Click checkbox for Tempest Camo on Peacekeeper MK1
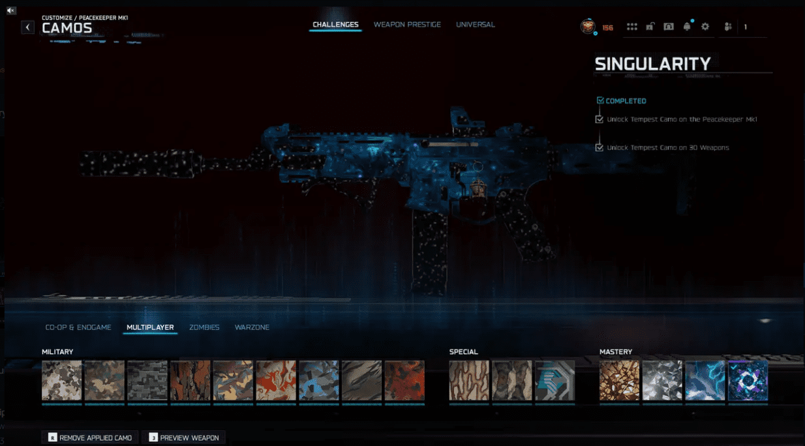The image size is (805, 446). click(600, 119)
